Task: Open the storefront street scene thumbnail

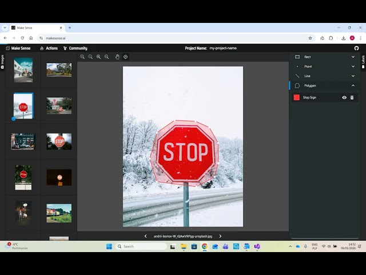Action: (x=23, y=142)
